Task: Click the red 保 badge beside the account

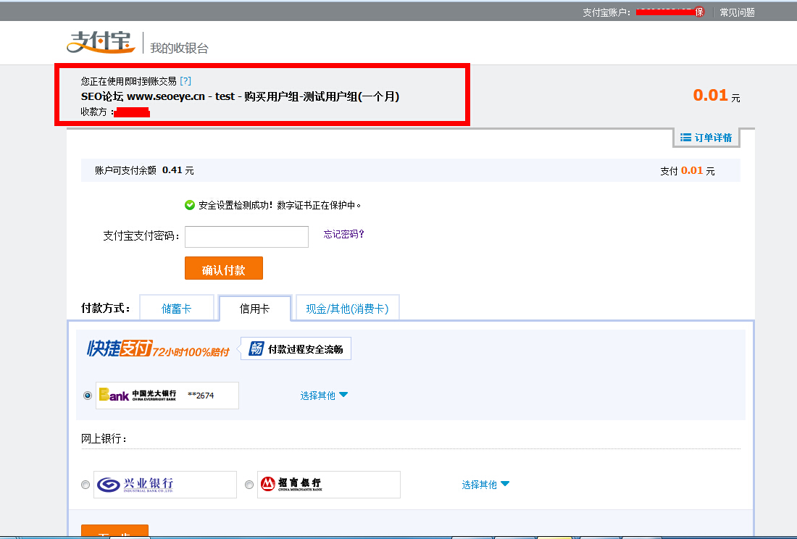Action: tap(699, 12)
